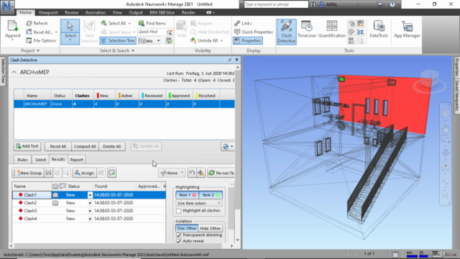This screenshot has height=259, width=460.
Task: Click the Assign clash button
Action: 84,173
